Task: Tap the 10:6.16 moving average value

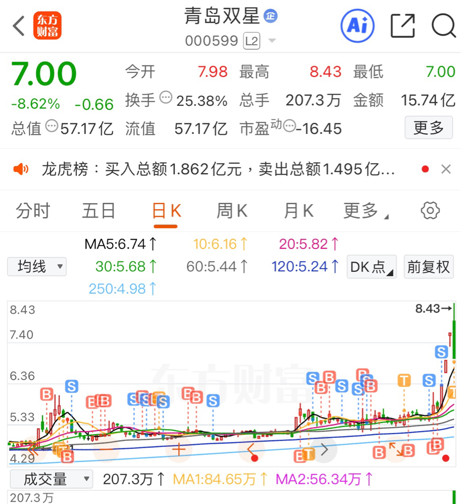Action: [220, 244]
